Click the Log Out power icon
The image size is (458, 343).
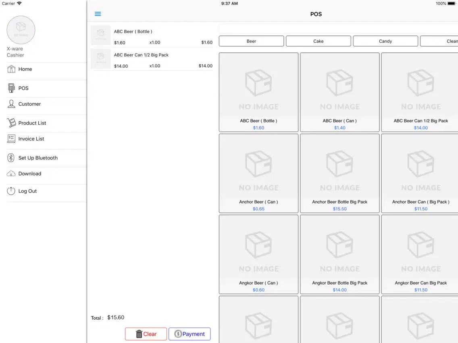click(x=11, y=191)
